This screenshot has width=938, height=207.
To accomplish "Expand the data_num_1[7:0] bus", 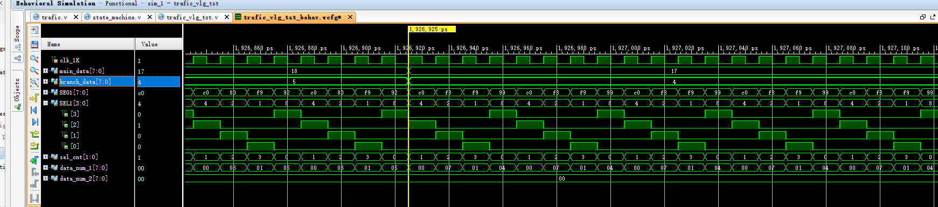I will (46, 167).
